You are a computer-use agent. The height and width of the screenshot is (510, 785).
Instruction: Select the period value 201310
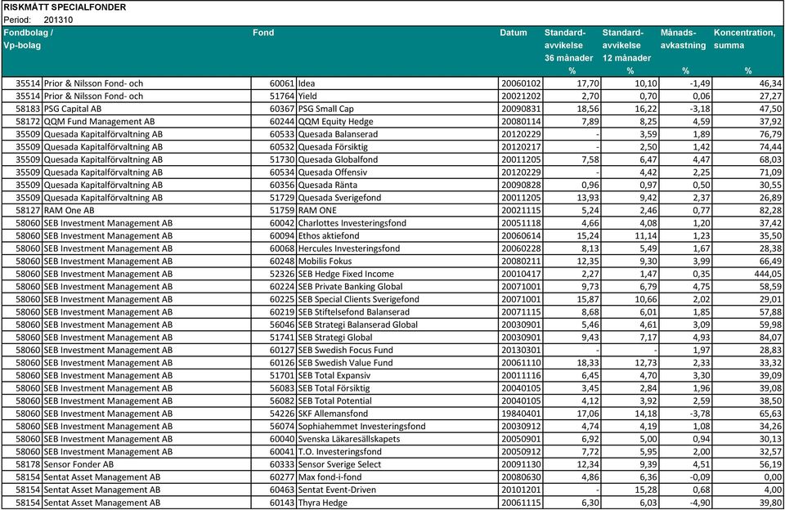58,20
